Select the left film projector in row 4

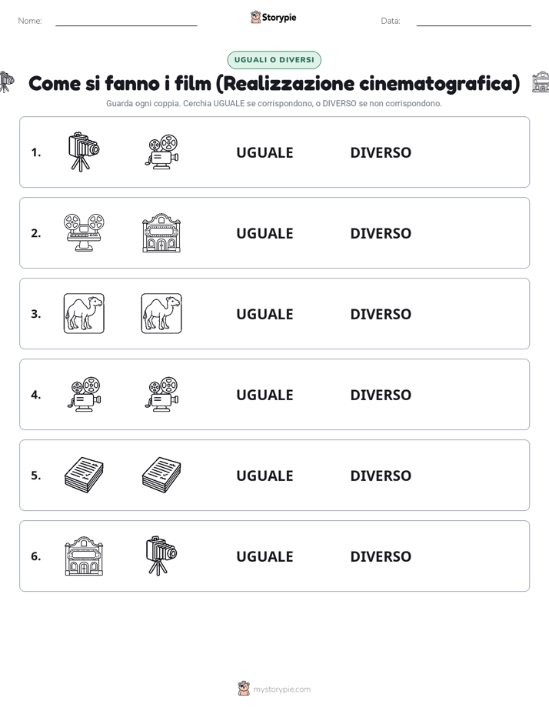(85, 394)
